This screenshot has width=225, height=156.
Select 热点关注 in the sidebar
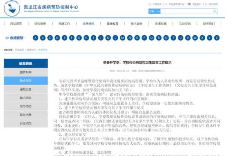(x=25, y=81)
